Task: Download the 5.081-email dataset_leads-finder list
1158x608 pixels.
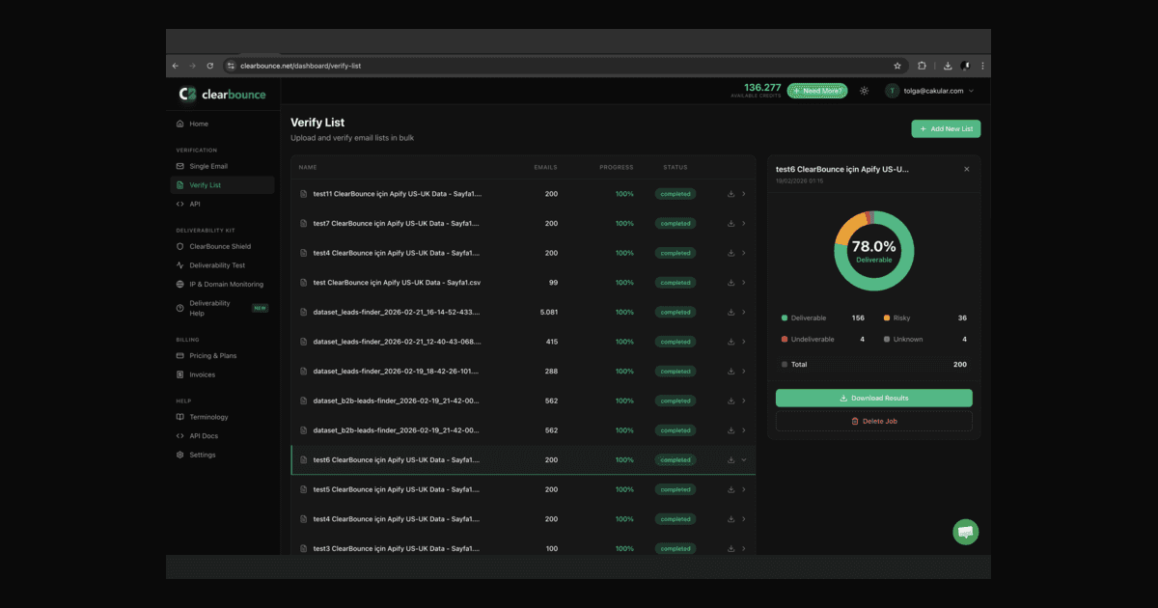Action: (731, 313)
